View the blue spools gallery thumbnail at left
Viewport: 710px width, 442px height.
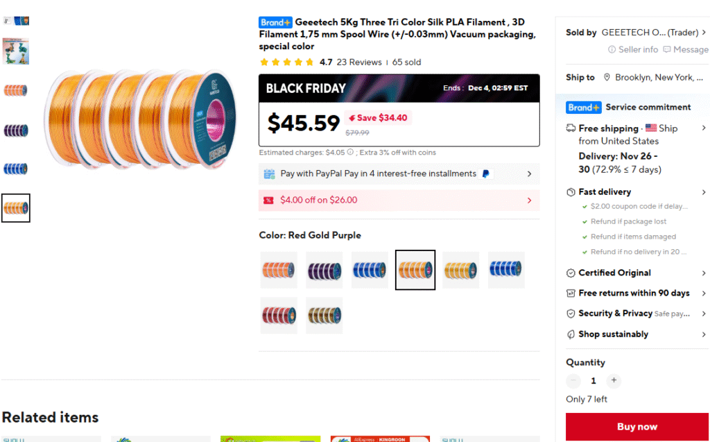pos(15,169)
